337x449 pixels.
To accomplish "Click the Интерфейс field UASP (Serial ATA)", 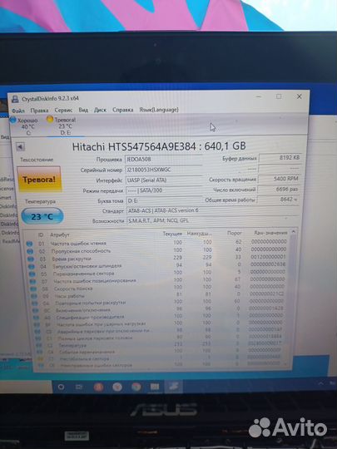I will (164, 180).
